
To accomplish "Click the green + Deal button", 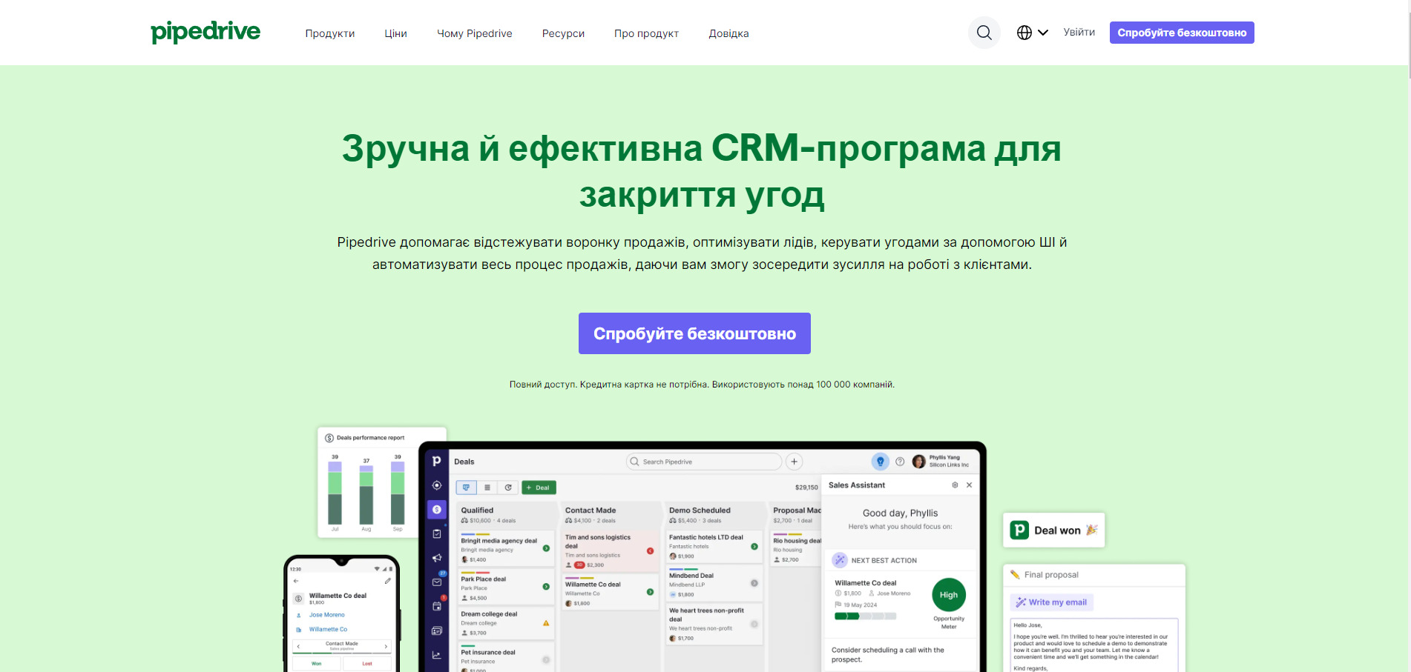I will coord(539,488).
